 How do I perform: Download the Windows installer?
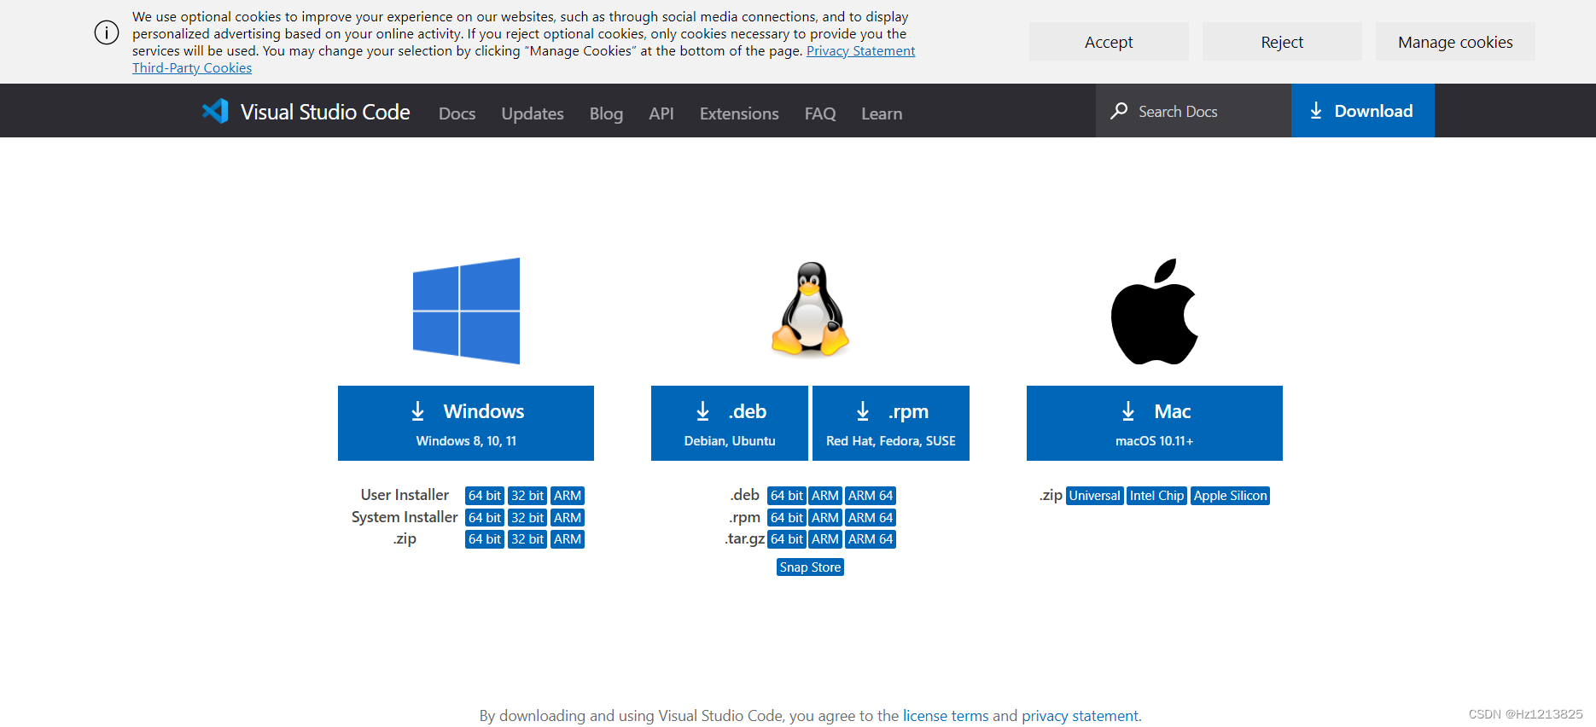[466, 423]
